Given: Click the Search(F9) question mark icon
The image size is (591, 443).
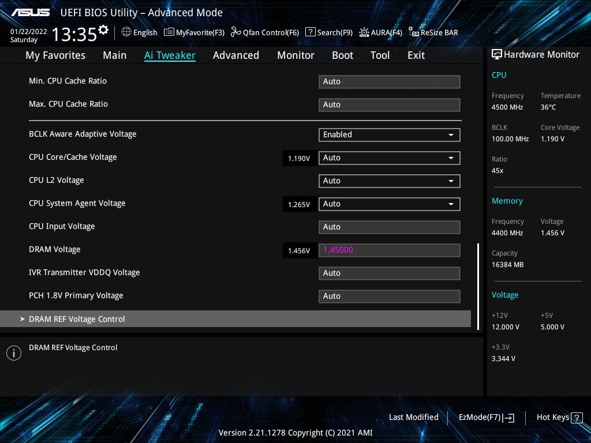Looking at the screenshot, I should [x=310, y=32].
